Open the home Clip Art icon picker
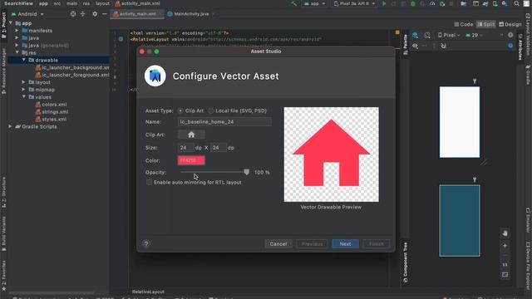Viewport: 532px width, 299px height. [x=191, y=135]
